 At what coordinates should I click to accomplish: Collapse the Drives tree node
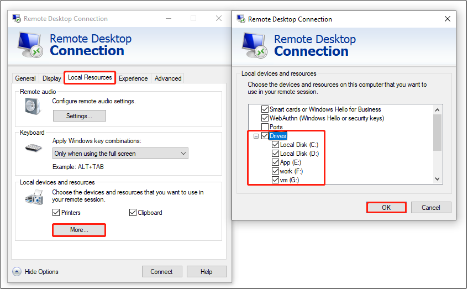click(256, 136)
